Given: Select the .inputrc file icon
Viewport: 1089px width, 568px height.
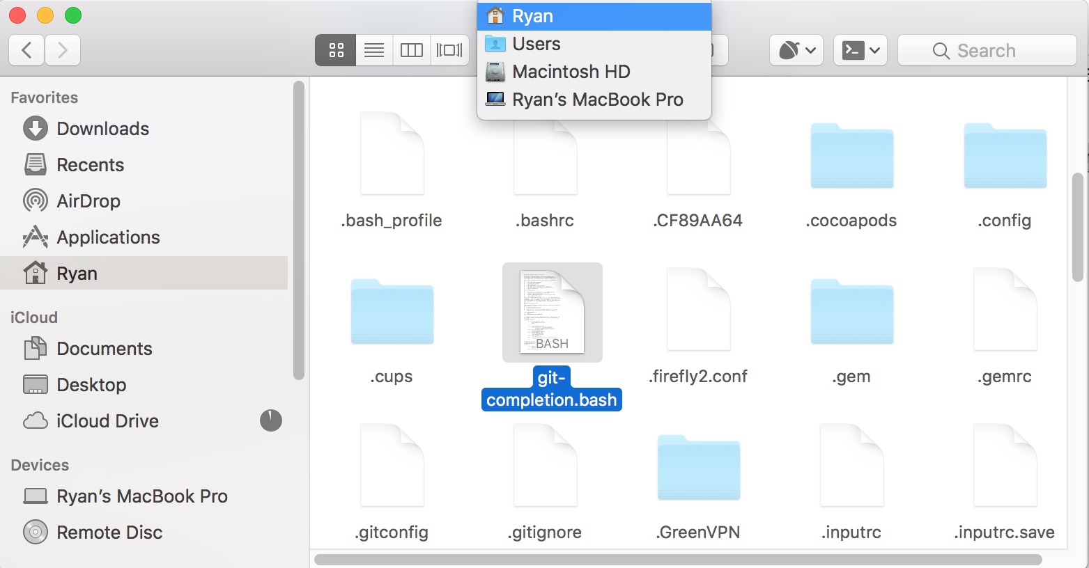Looking at the screenshot, I should tap(852, 465).
